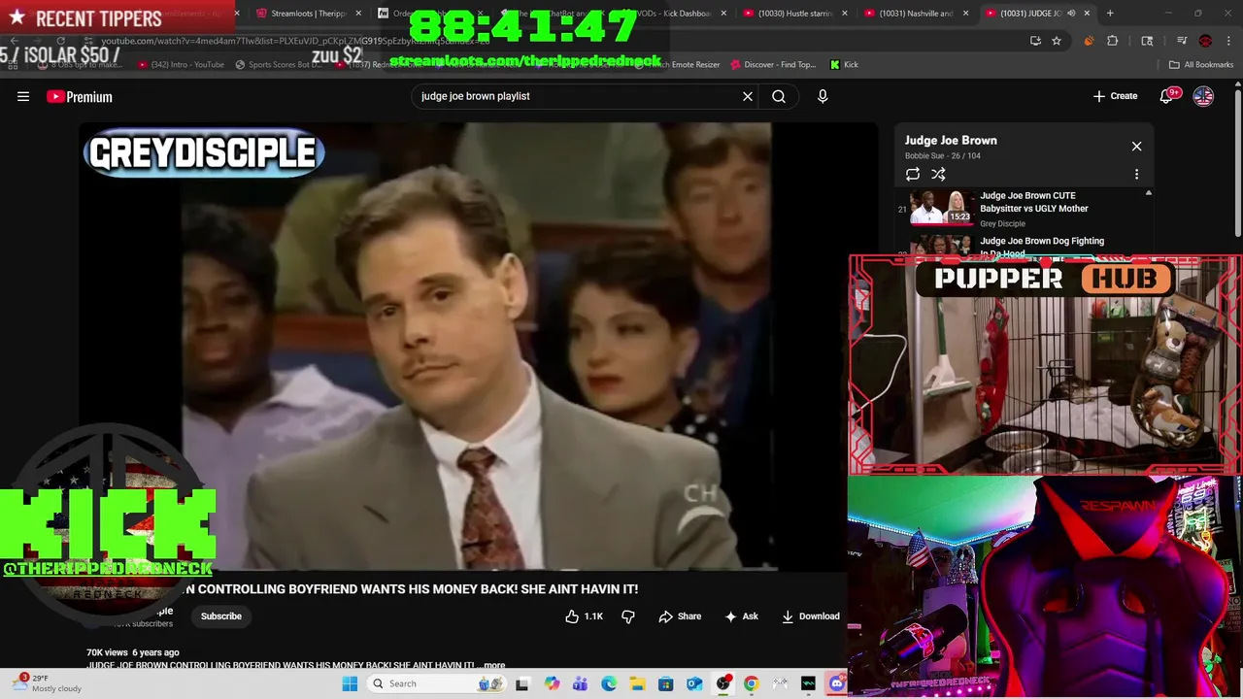1243x699 pixels.
Task: Close the Judge Joe Brown playlist panel
Action: click(1136, 147)
